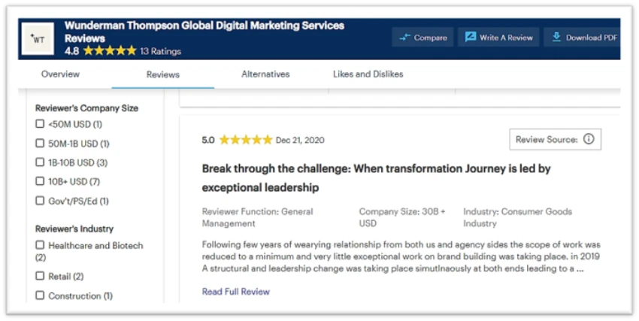Click the 4.8 overall rating score
Viewport: 639px width, 321px height.
coord(71,51)
